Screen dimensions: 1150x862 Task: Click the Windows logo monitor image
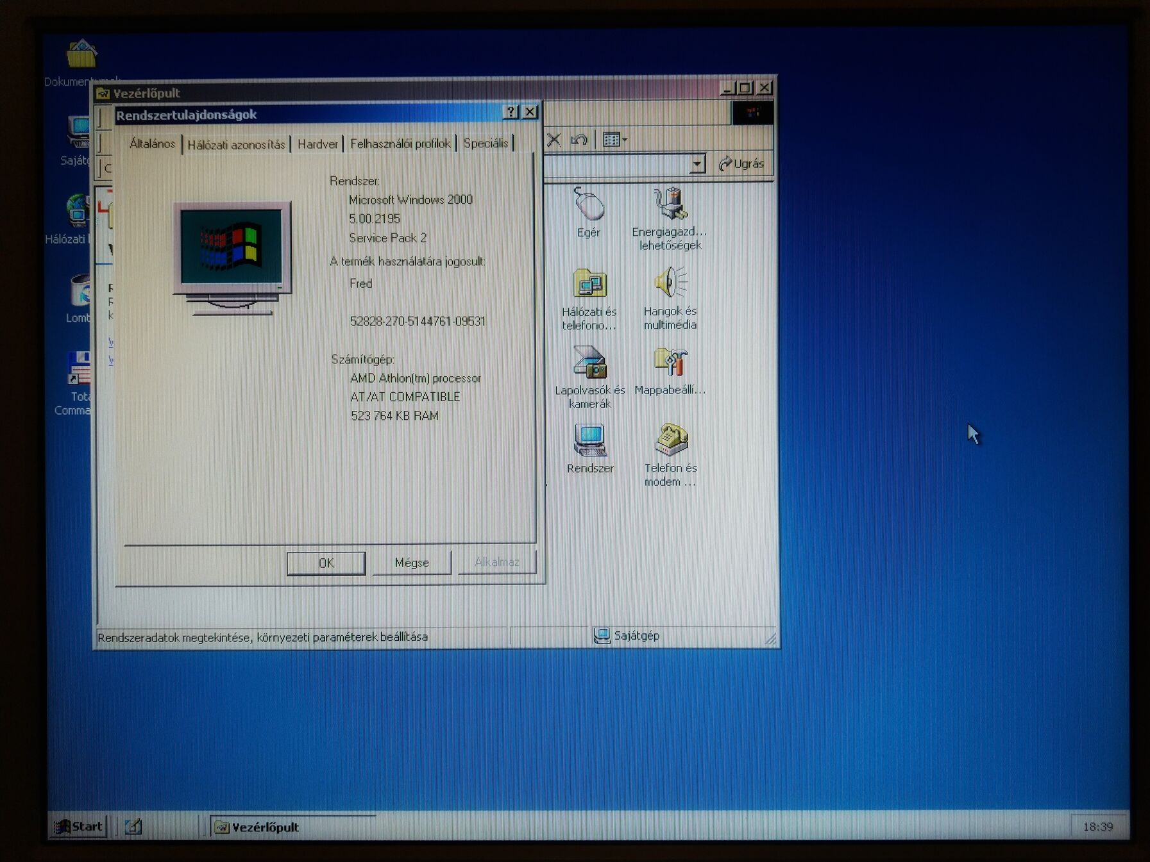[x=232, y=258]
